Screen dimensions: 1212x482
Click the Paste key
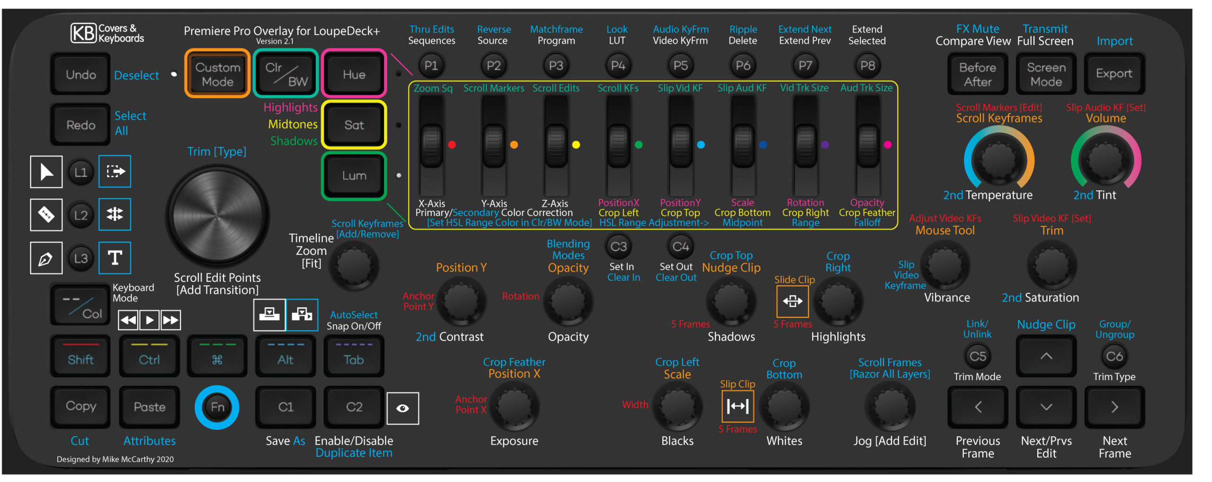pos(150,407)
